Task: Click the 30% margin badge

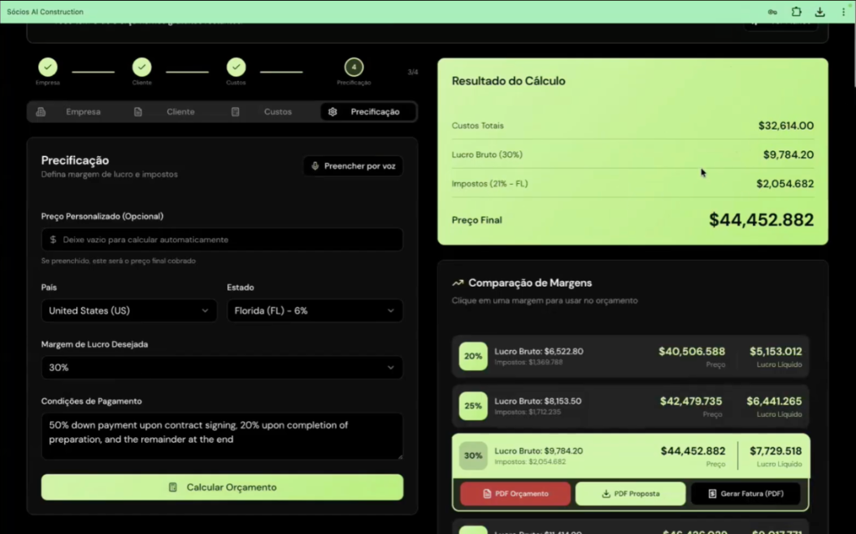Action: [473, 455]
